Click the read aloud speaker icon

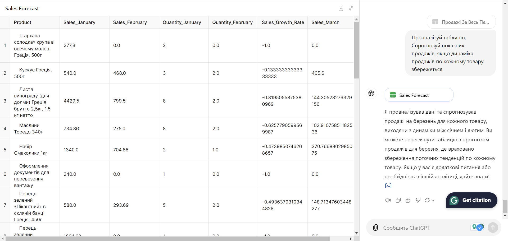[388, 200]
